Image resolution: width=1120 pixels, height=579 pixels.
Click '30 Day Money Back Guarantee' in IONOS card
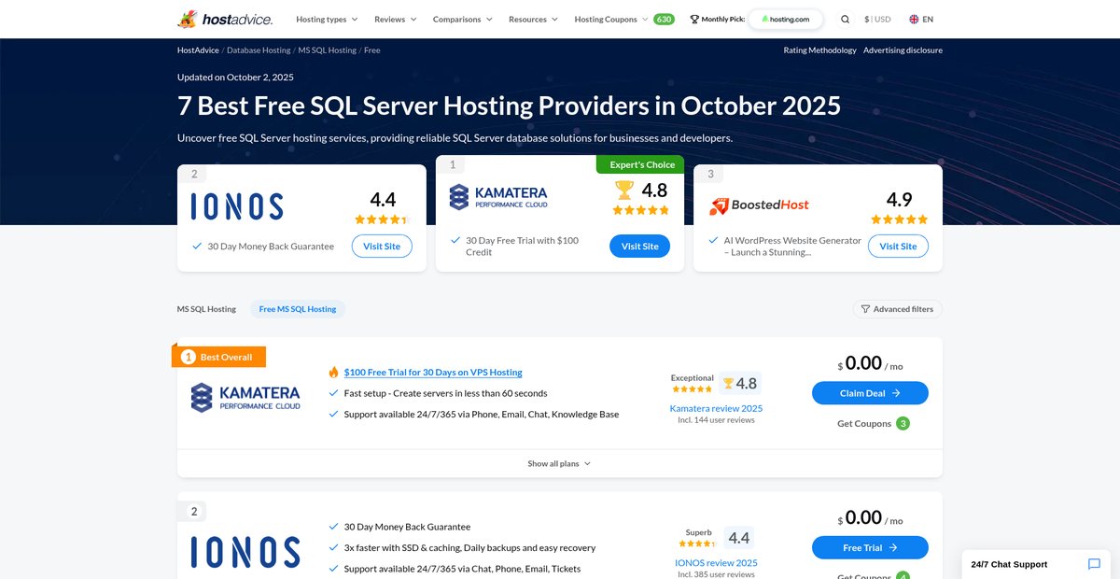(271, 247)
